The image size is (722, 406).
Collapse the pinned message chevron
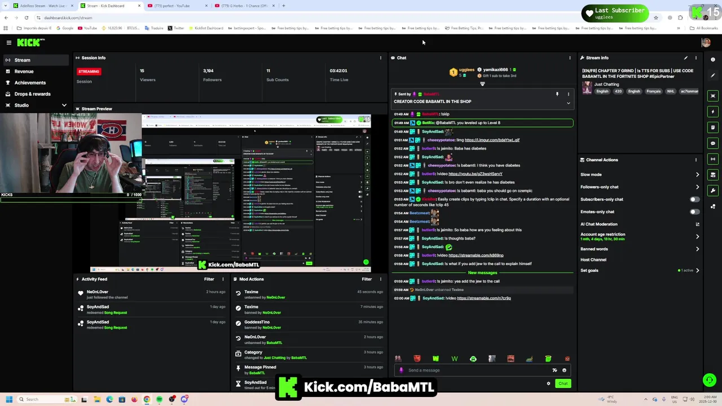568,103
